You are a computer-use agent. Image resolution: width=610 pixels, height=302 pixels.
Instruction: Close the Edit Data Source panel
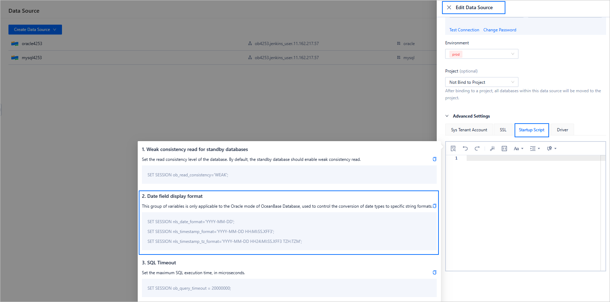pos(449,7)
